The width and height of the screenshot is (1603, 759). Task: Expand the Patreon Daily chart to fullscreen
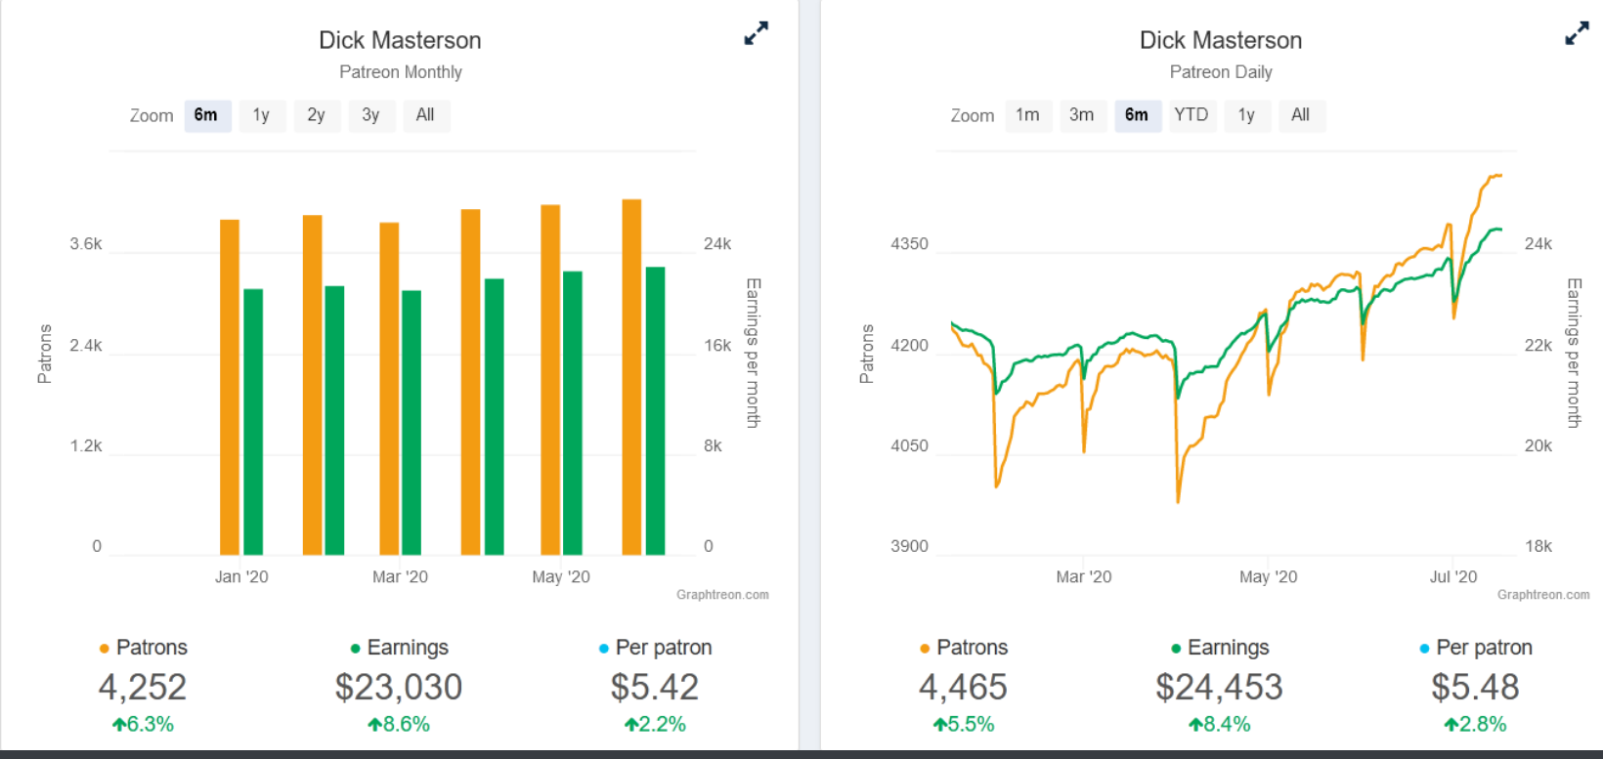click(1577, 33)
